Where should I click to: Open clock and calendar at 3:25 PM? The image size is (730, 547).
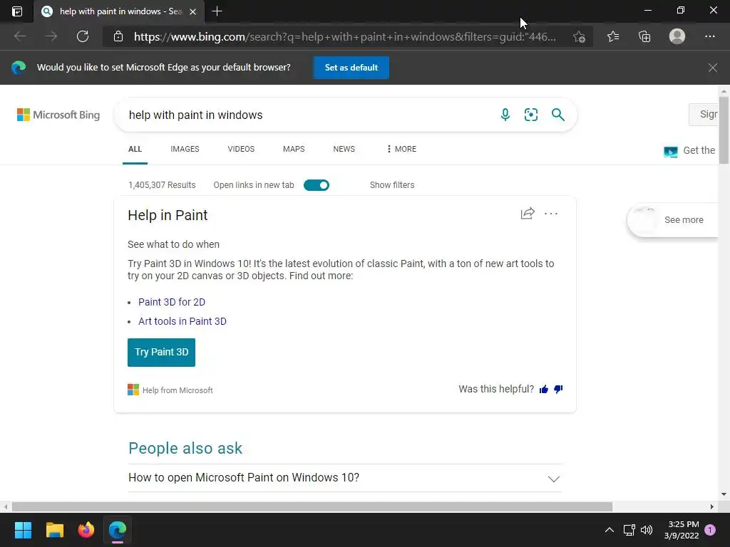[682, 530]
